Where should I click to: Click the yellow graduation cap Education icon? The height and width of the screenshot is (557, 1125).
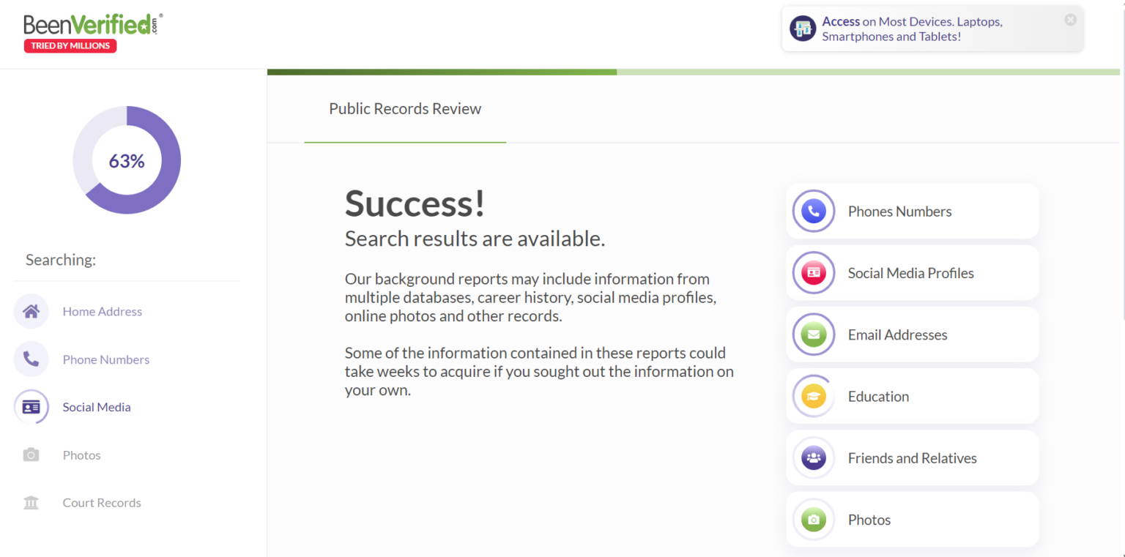click(813, 396)
